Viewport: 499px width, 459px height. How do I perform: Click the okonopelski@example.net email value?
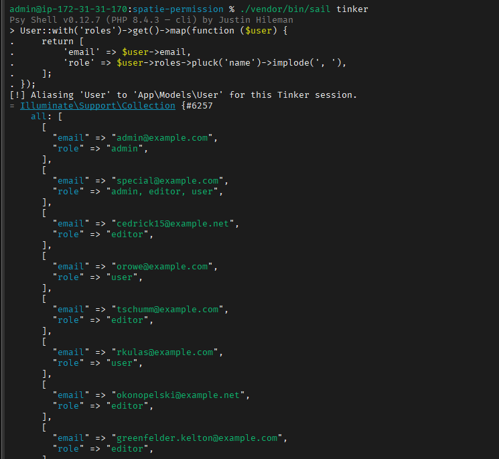(x=178, y=395)
